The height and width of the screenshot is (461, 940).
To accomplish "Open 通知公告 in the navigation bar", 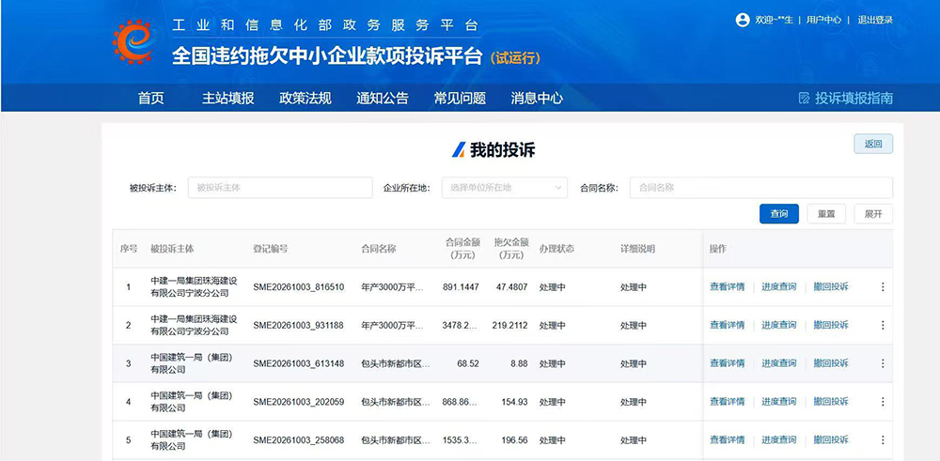I will (x=383, y=99).
